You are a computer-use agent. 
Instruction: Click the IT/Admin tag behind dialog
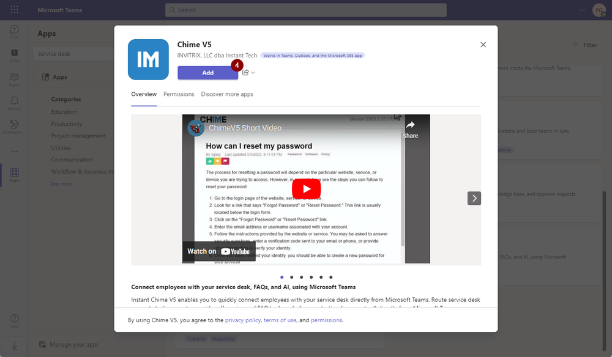[196, 339]
